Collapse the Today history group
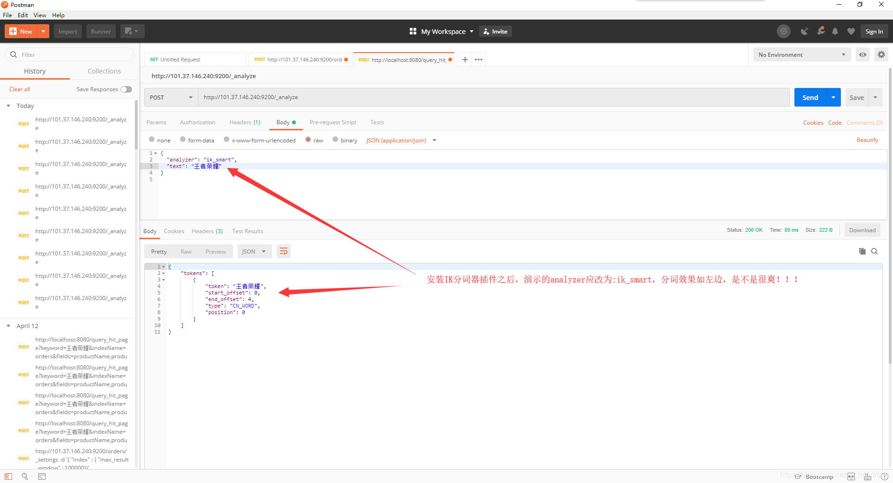This screenshot has height=483, width=893. click(8, 106)
